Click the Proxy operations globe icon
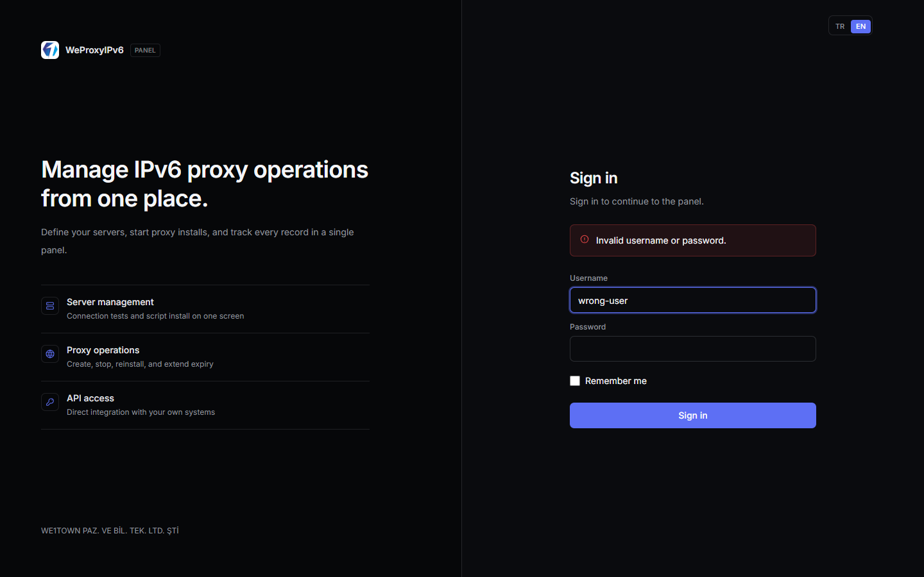Image resolution: width=924 pixels, height=577 pixels. (50, 354)
